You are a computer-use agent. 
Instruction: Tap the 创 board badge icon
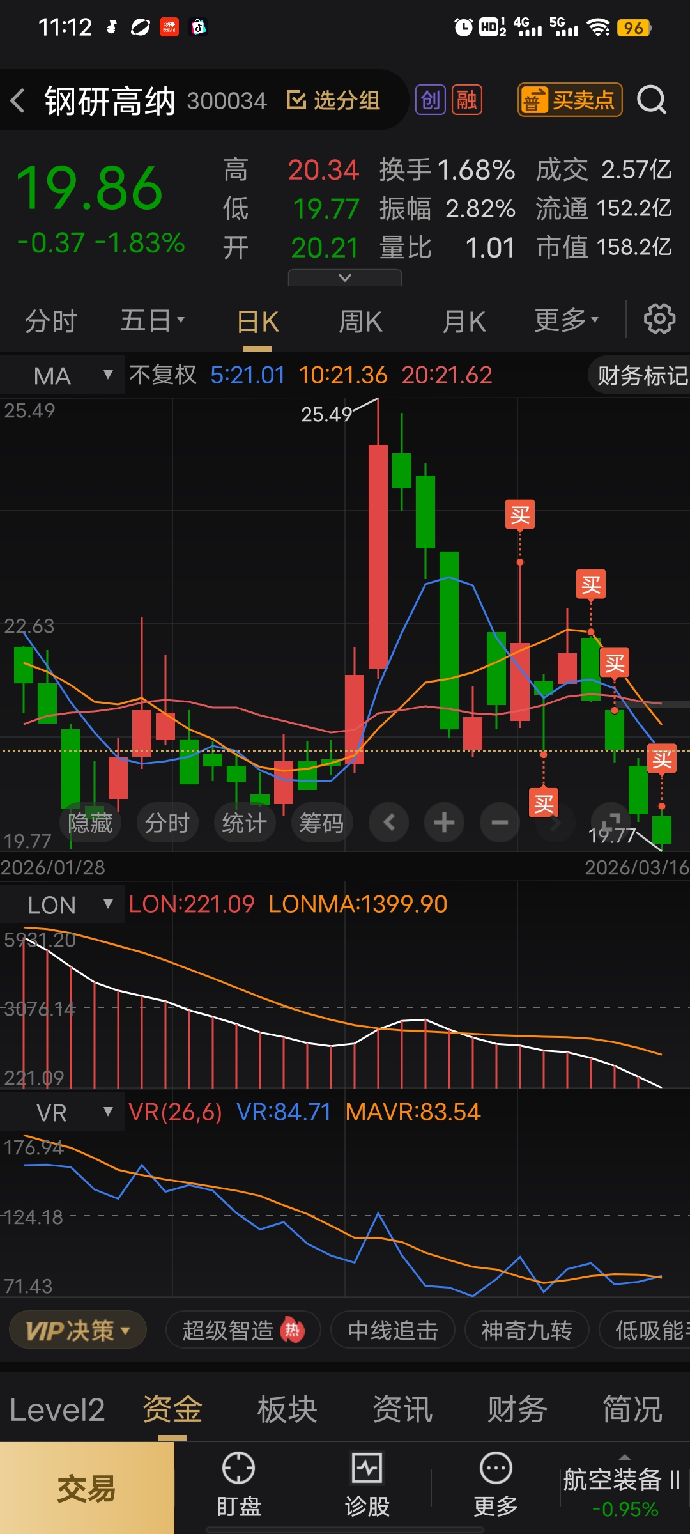point(431,100)
